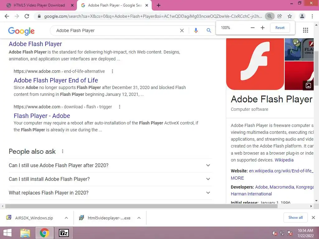Click the Chrome taskbar icon

[x=45, y=233]
